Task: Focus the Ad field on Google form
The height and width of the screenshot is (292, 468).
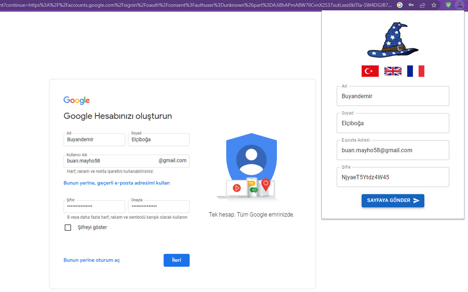Action: pyautogui.click(x=94, y=139)
